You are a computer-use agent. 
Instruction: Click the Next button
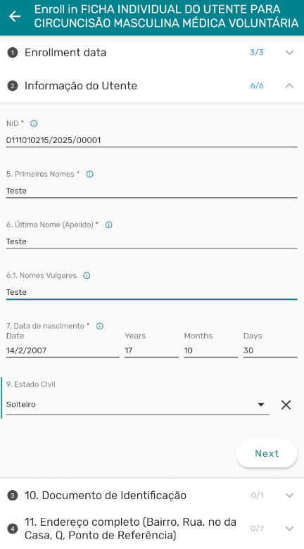click(267, 453)
